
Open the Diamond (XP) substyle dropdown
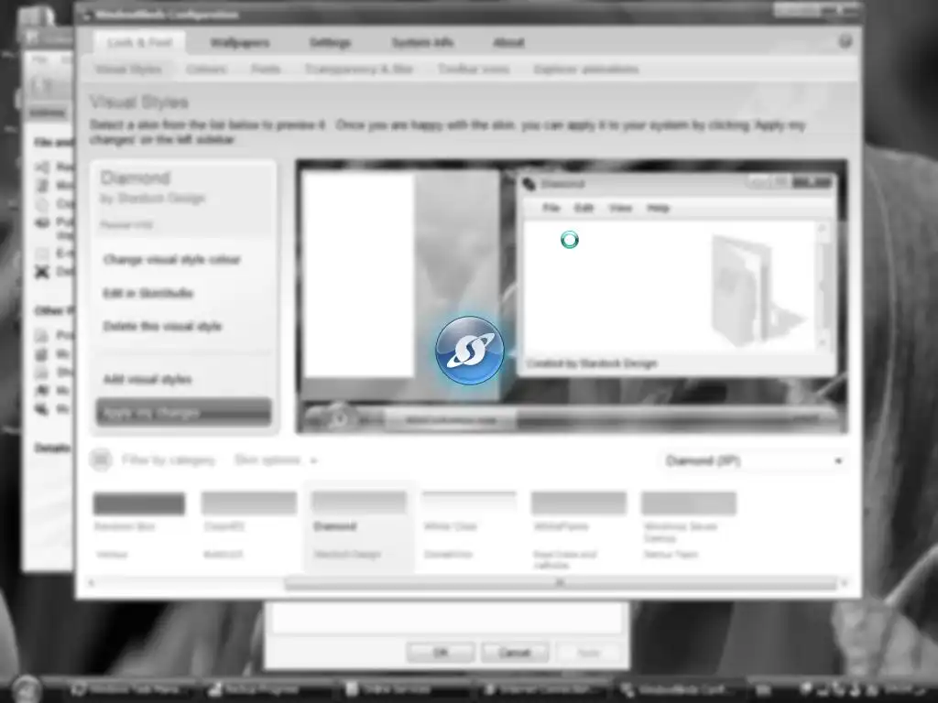(x=755, y=461)
